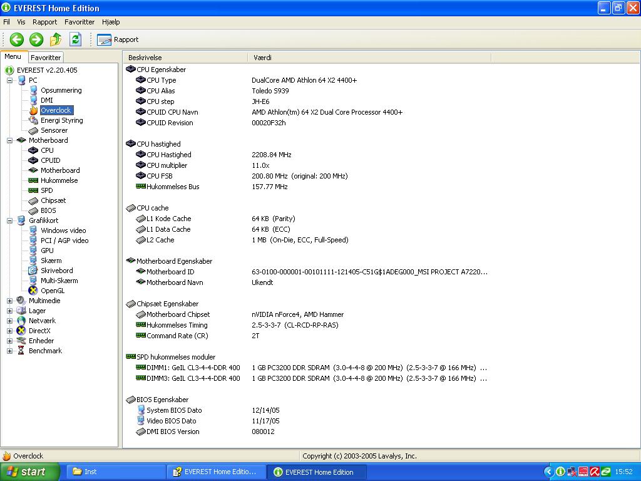Screen dimensions: 641x481
Task: Open the Favoritter menu in menu bar
Action: [x=79, y=22]
